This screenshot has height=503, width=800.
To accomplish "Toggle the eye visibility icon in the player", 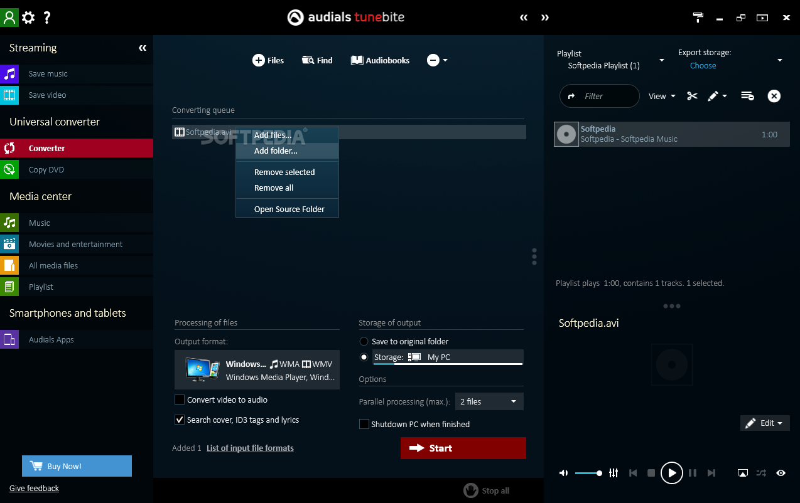I will coord(781,473).
